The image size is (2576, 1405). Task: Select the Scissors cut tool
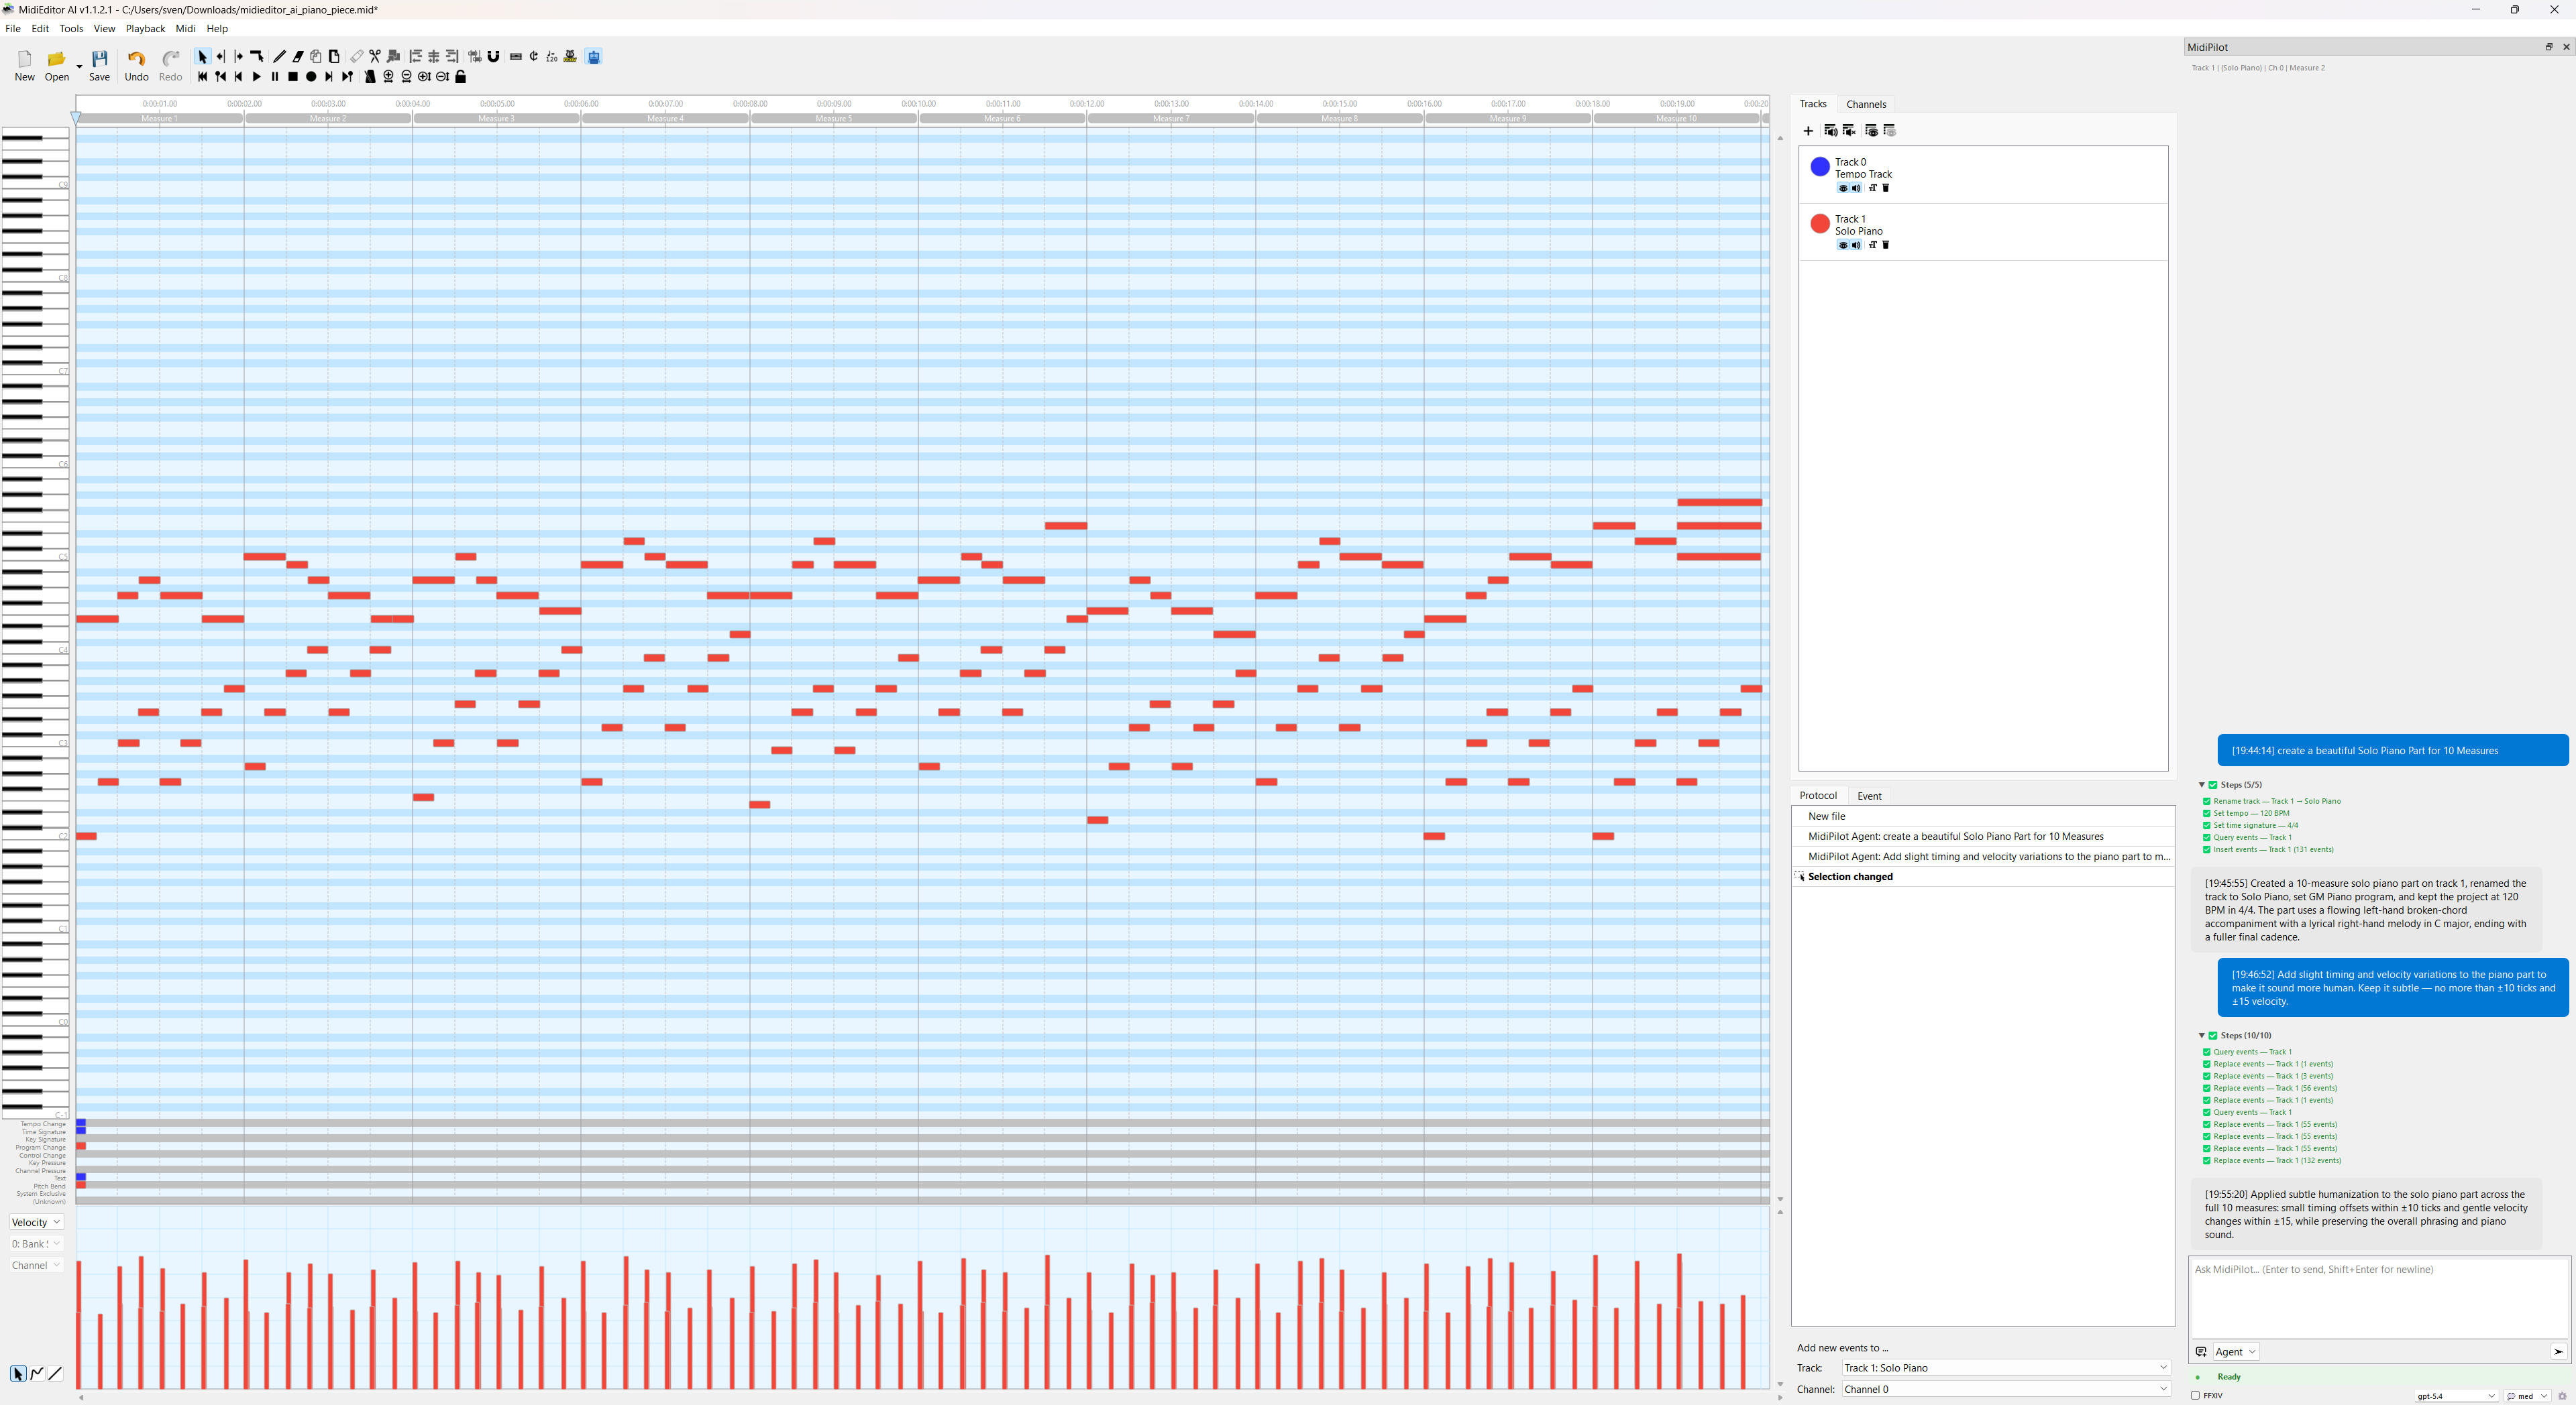tap(376, 57)
